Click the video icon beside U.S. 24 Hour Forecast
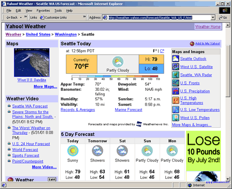The image size is (232, 189). (x=9, y=144)
